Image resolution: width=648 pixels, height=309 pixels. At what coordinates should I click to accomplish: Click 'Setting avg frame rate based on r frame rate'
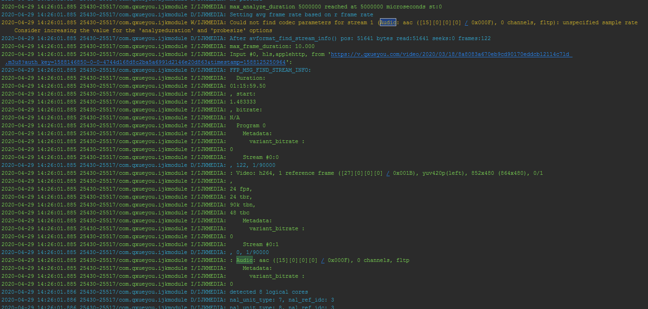301,14
